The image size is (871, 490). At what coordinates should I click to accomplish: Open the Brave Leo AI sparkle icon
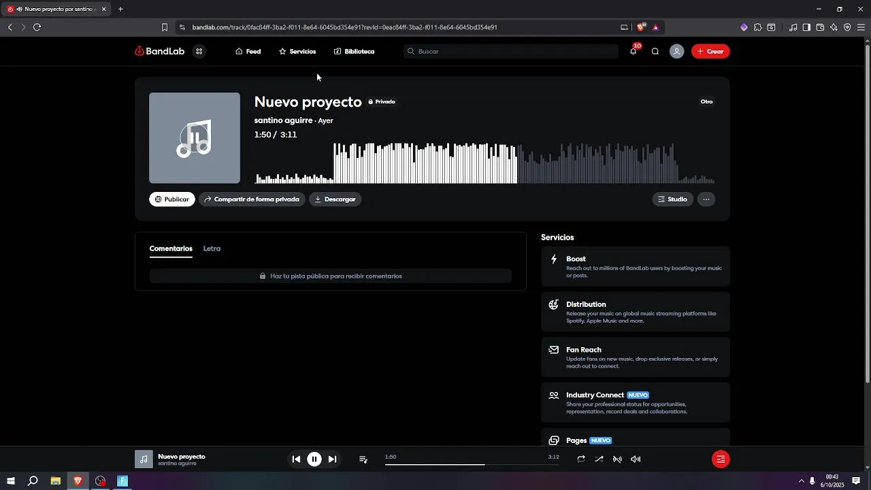coord(834,27)
